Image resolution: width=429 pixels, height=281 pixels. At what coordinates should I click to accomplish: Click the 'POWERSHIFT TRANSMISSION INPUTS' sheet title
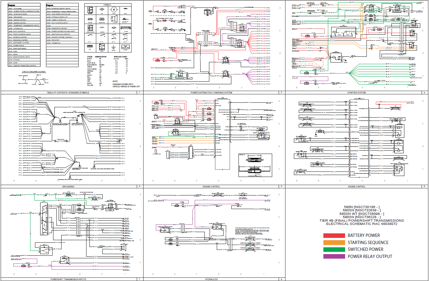[x=68, y=279]
